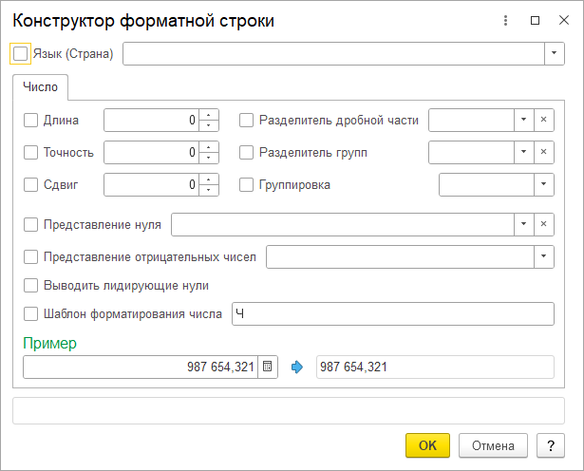Select the Число tab
Viewport: 584px width, 471px height.
40,87
